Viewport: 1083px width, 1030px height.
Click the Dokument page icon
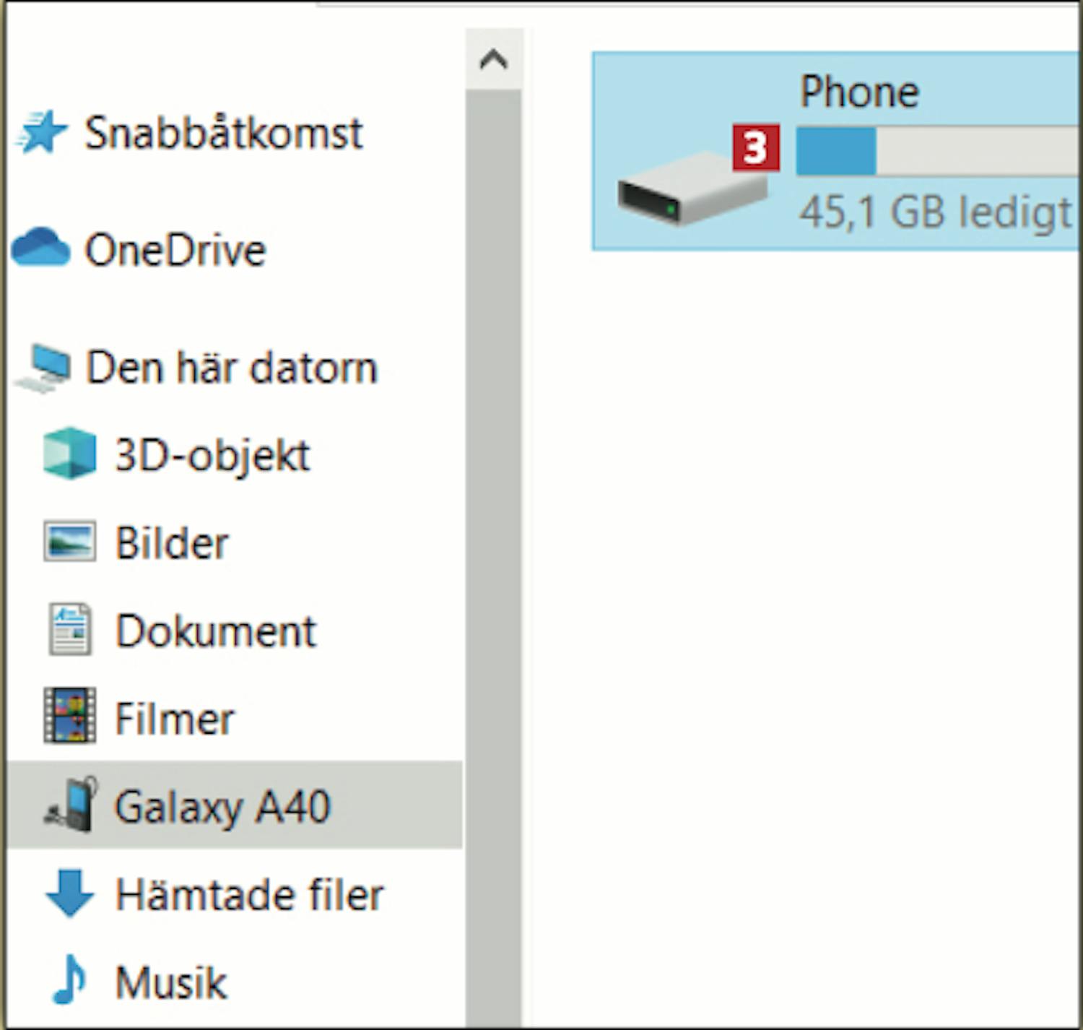[x=70, y=629]
